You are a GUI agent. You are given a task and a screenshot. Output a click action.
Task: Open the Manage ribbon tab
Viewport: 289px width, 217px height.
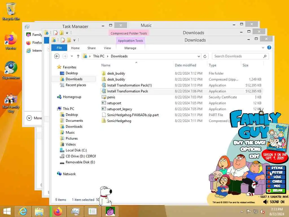click(x=130, y=48)
